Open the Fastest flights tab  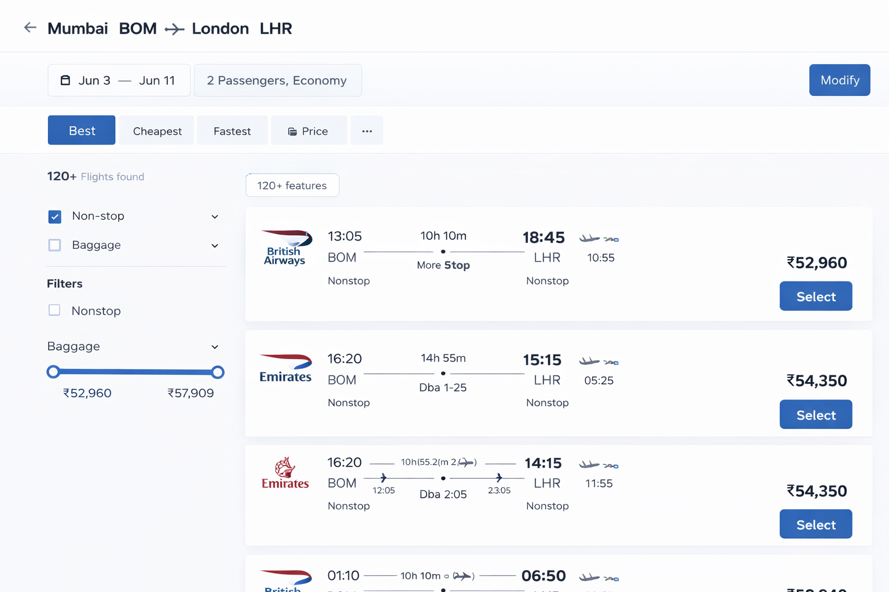[x=232, y=131]
